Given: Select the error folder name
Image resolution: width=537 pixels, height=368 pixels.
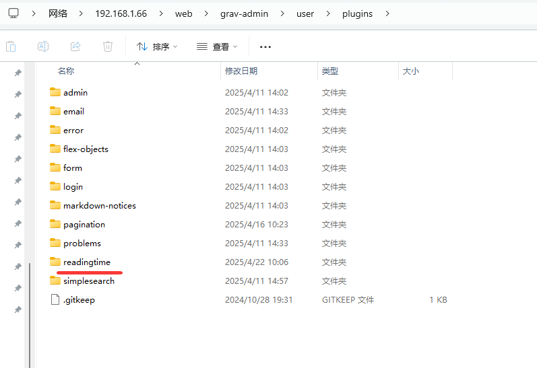Looking at the screenshot, I should coord(73,131).
